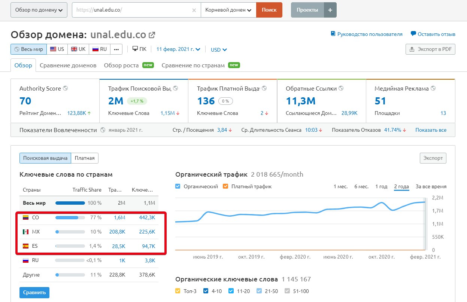
Task: Select the UK database button
Action: (79, 49)
